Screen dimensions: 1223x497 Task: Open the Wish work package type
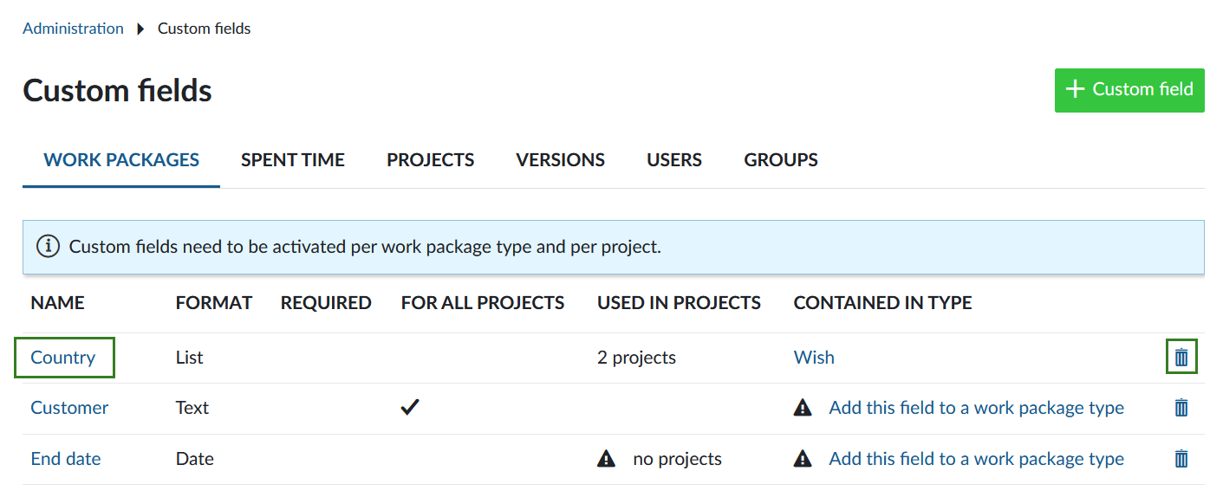point(814,358)
